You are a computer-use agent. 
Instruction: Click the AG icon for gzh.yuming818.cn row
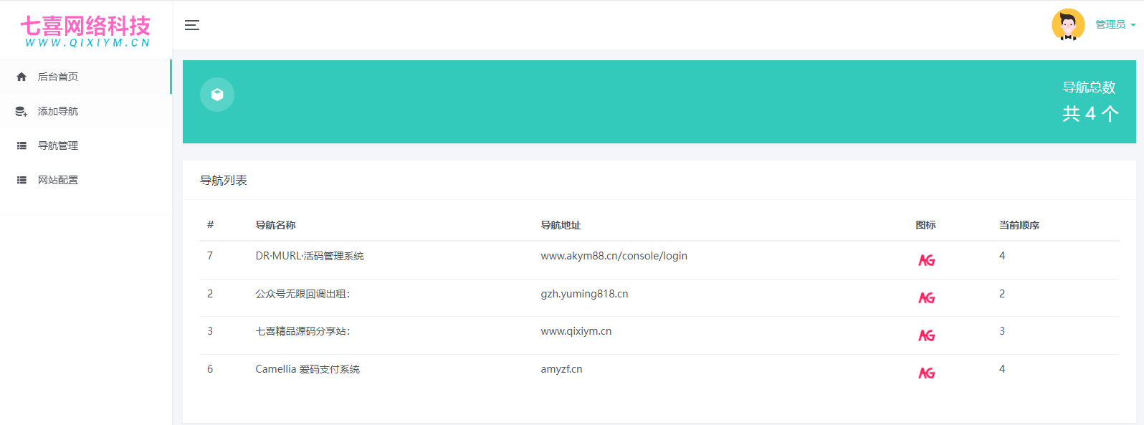click(926, 297)
